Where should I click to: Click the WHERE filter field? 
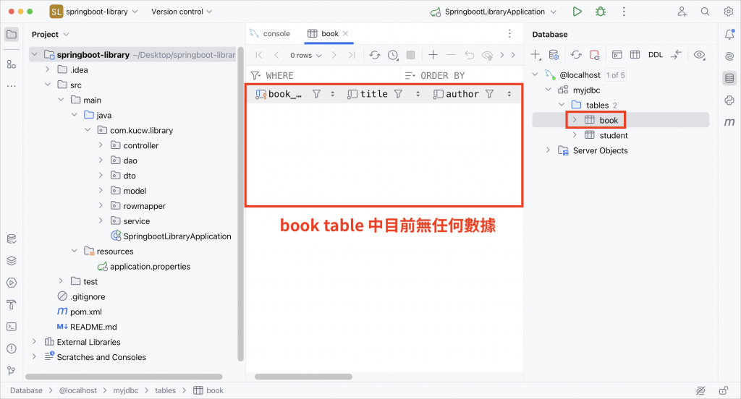324,76
